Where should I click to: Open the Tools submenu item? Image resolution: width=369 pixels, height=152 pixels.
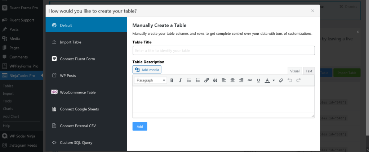(x=7, y=101)
